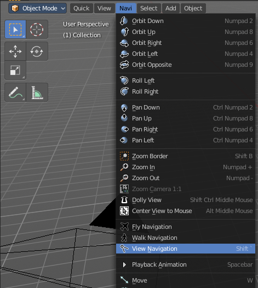Image resolution: width=258 pixels, height=288 pixels.
Task: Close the Navi menu header
Action: click(x=125, y=8)
